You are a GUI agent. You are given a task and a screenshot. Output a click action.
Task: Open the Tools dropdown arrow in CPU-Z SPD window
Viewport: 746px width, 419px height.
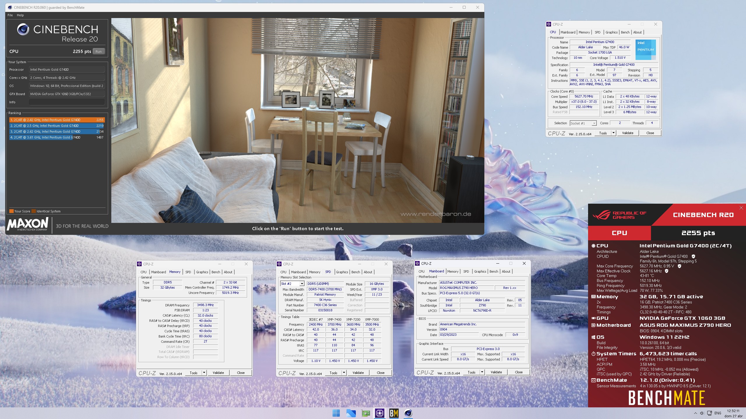coord(344,373)
